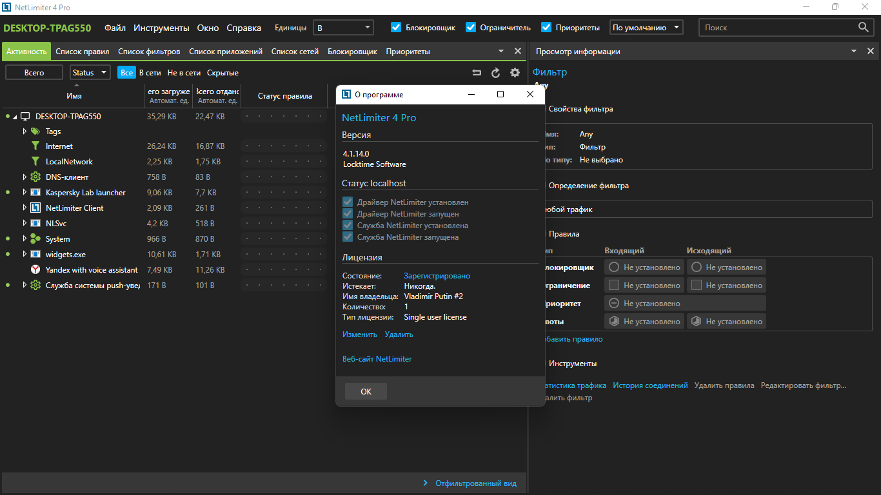Open the Единицы units dropdown
881x495 pixels.
(x=343, y=28)
